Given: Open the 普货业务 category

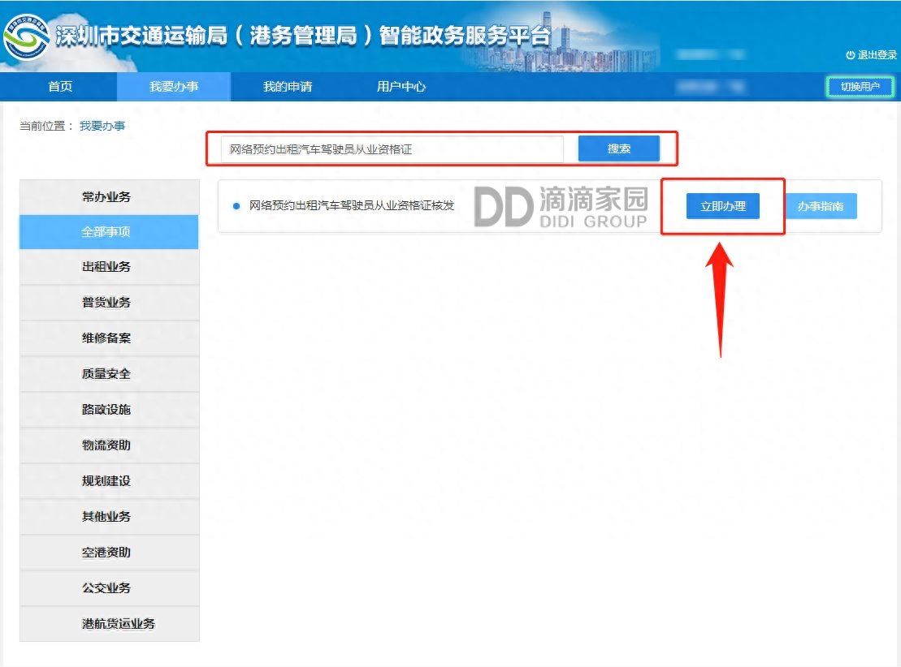Looking at the screenshot, I should pyautogui.click(x=109, y=303).
